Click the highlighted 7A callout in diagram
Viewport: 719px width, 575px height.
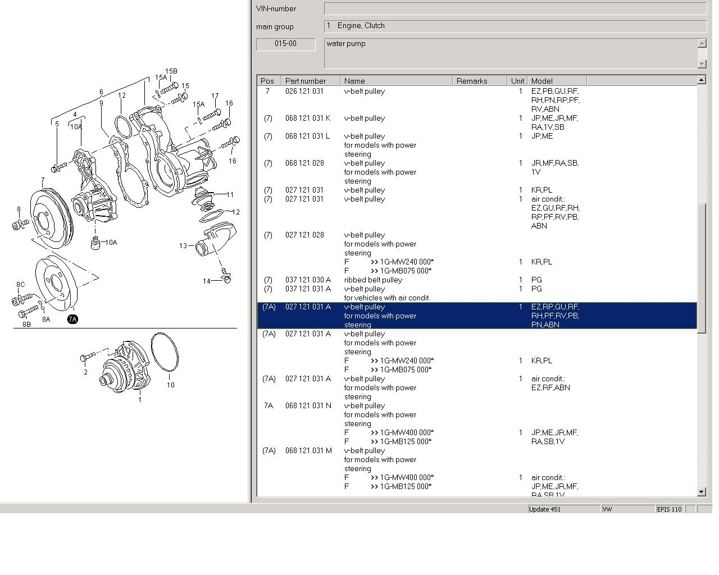[72, 320]
